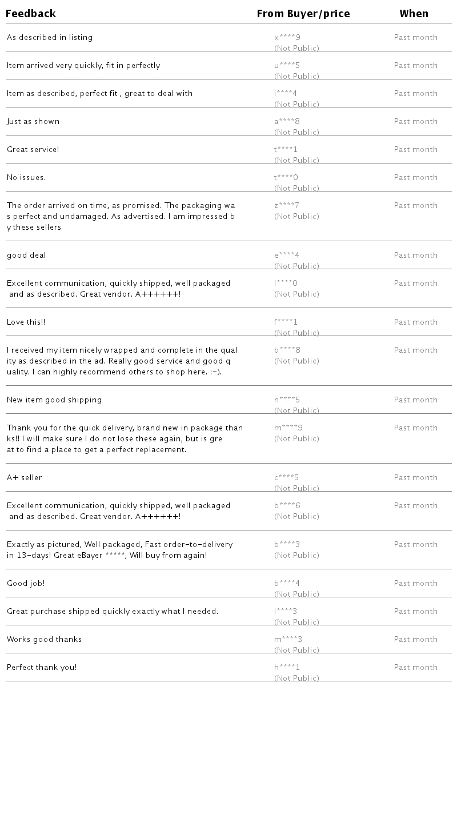The height and width of the screenshot is (830, 457).
Task: Click "Works good thanks" feedback
Action: click(x=45, y=640)
